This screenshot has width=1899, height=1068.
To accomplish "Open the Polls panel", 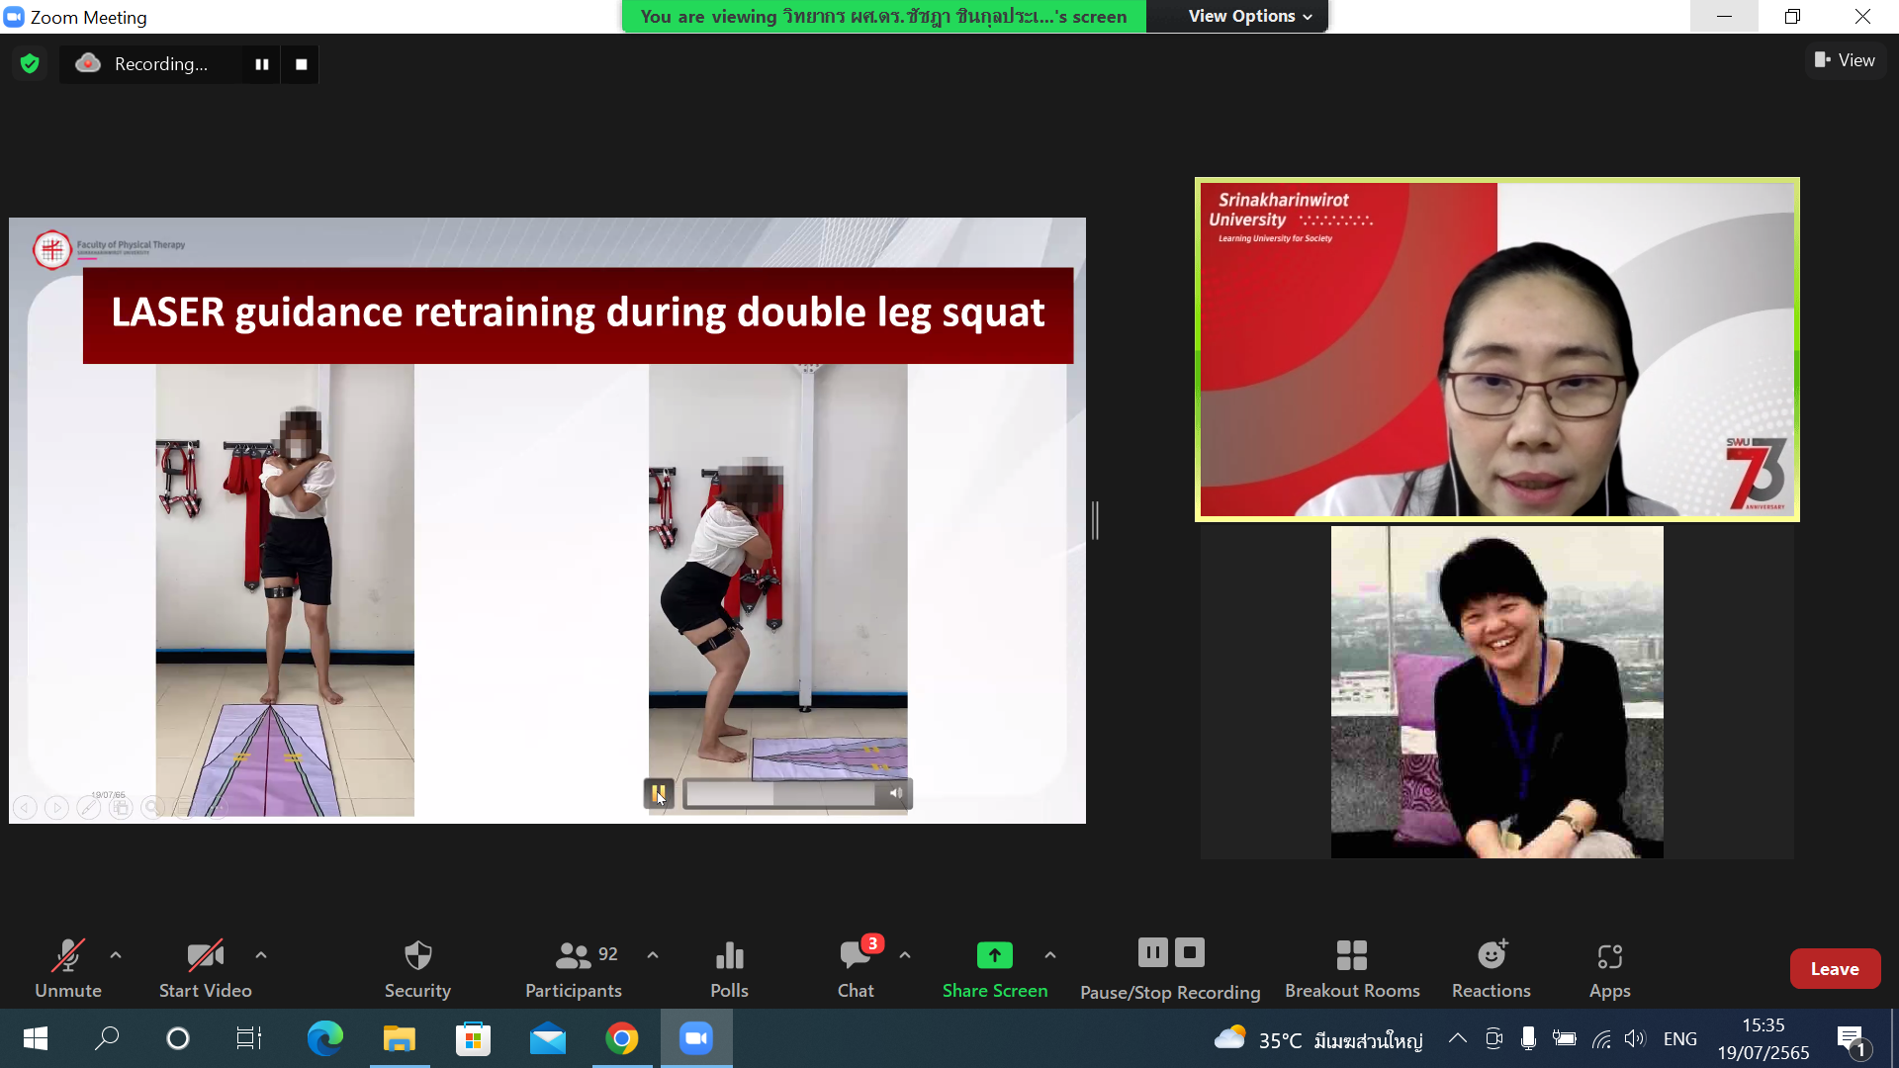I will [x=729, y=956].
